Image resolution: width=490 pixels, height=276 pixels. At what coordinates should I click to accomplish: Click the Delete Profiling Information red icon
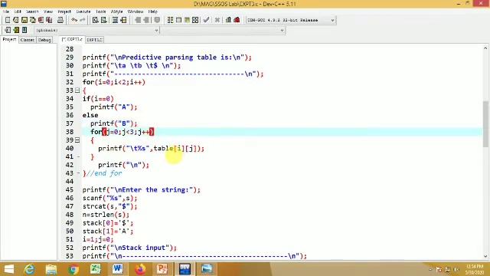[237, 20]
